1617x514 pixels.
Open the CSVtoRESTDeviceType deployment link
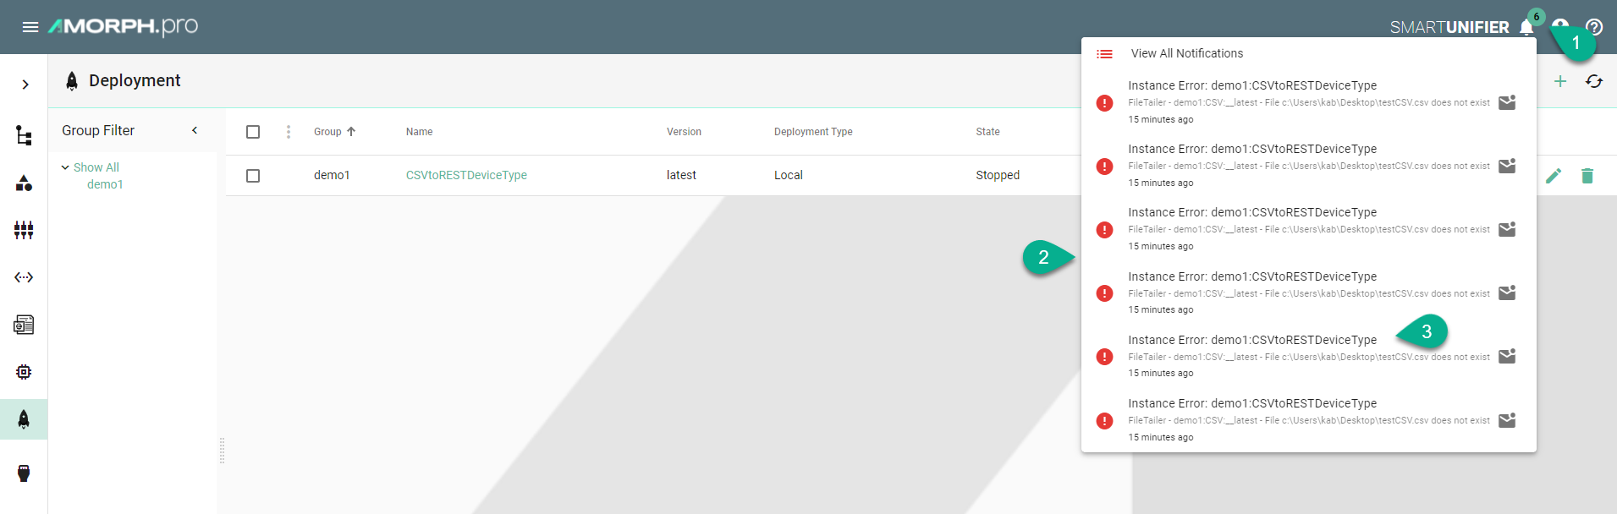point(466,175)
